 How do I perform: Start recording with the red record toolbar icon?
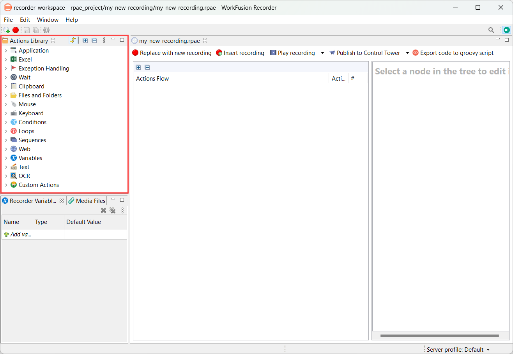coord(16,30)
